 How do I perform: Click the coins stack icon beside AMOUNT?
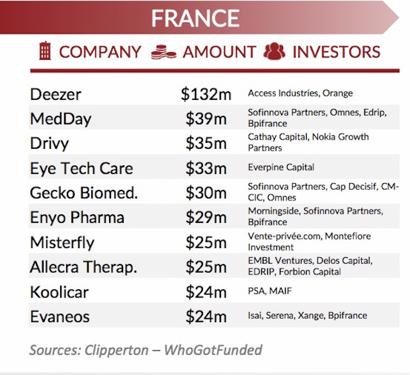point(163,51)
